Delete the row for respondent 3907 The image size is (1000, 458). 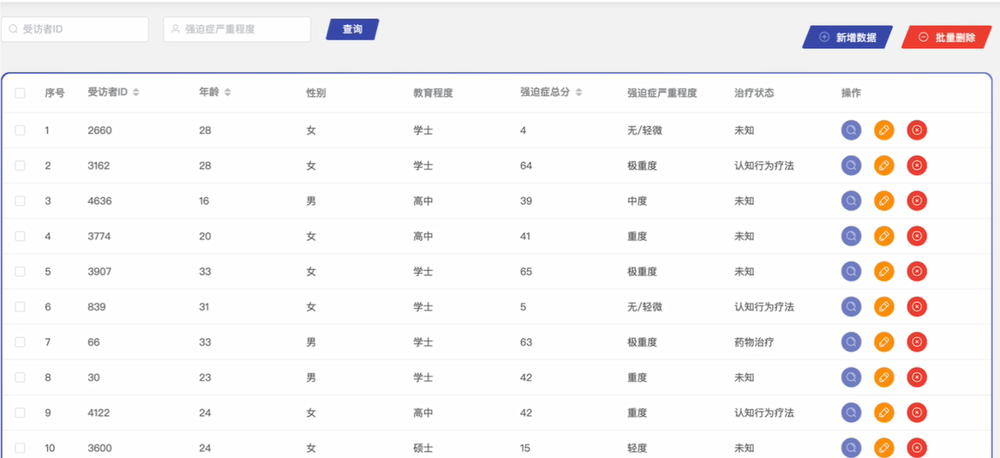coord(917,272)
